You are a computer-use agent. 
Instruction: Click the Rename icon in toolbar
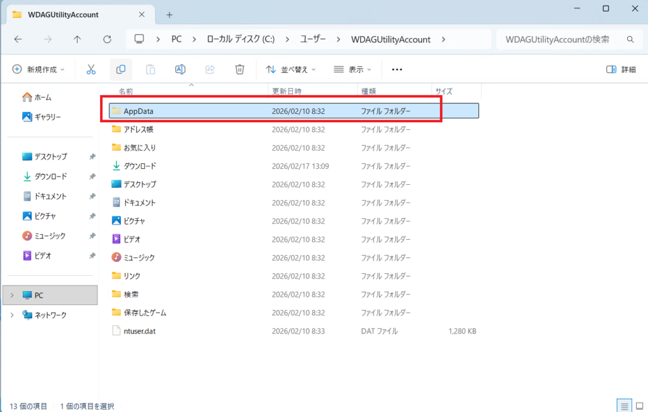(180, 69)
